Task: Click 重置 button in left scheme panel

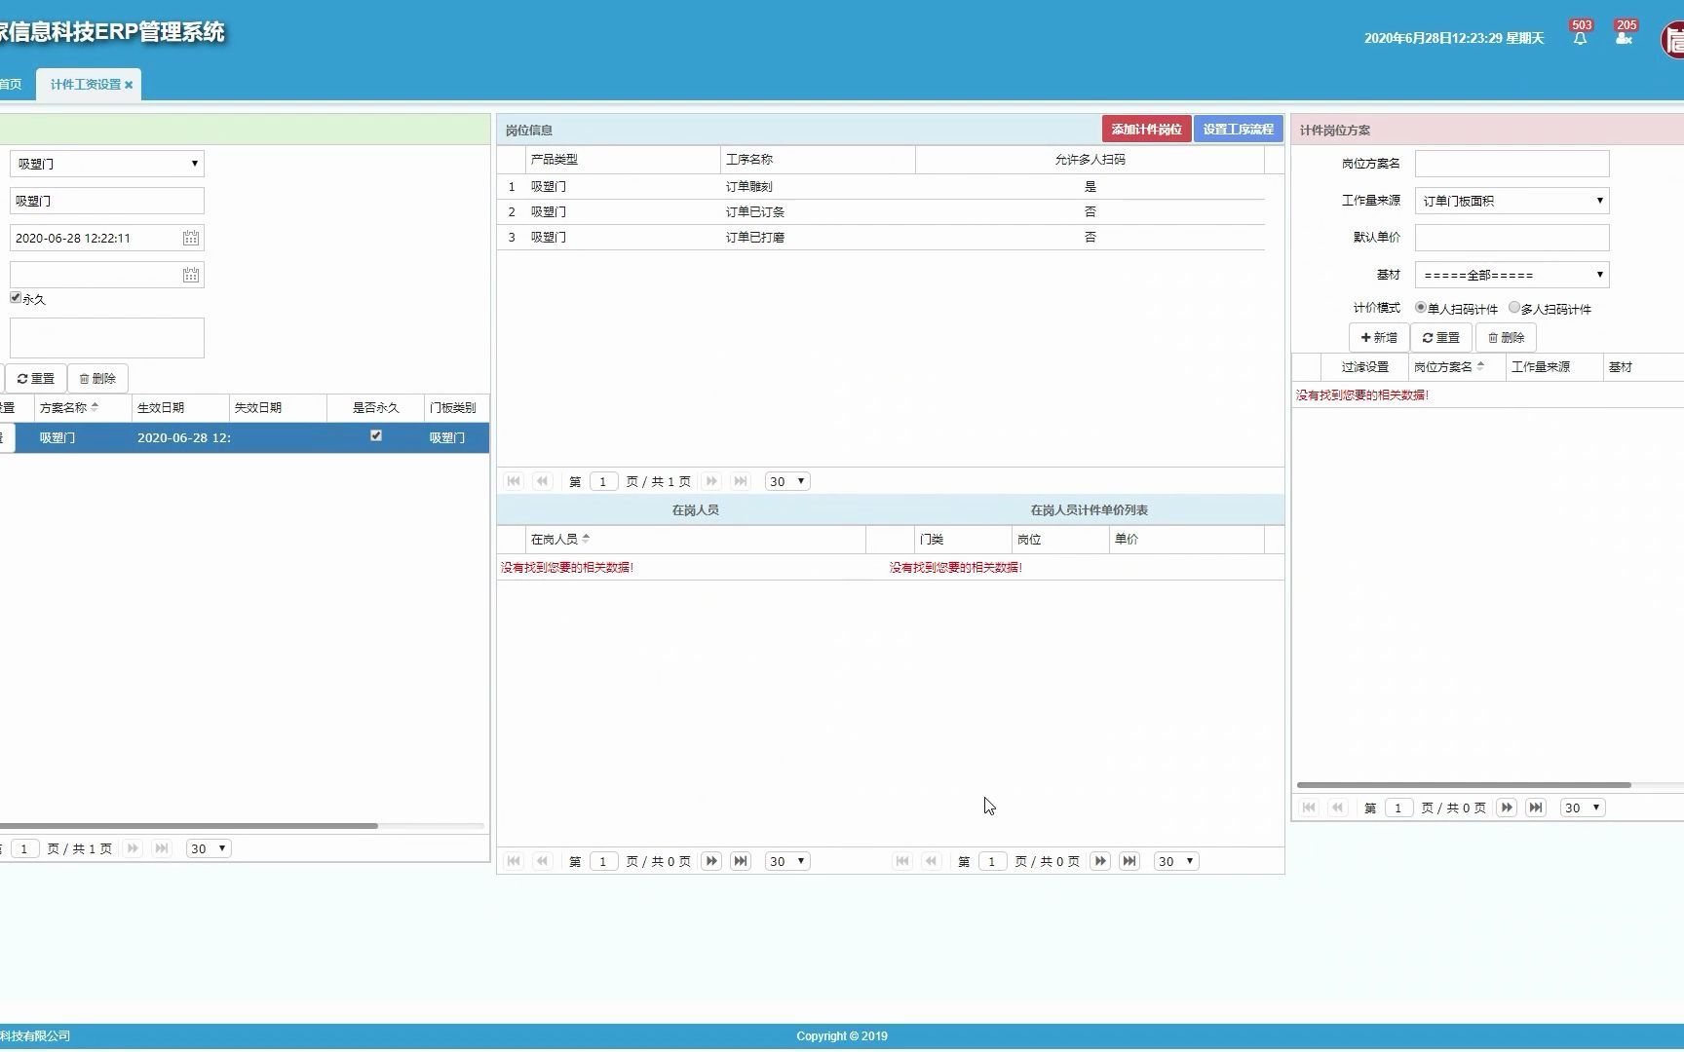Action: [x=36, y=379]
